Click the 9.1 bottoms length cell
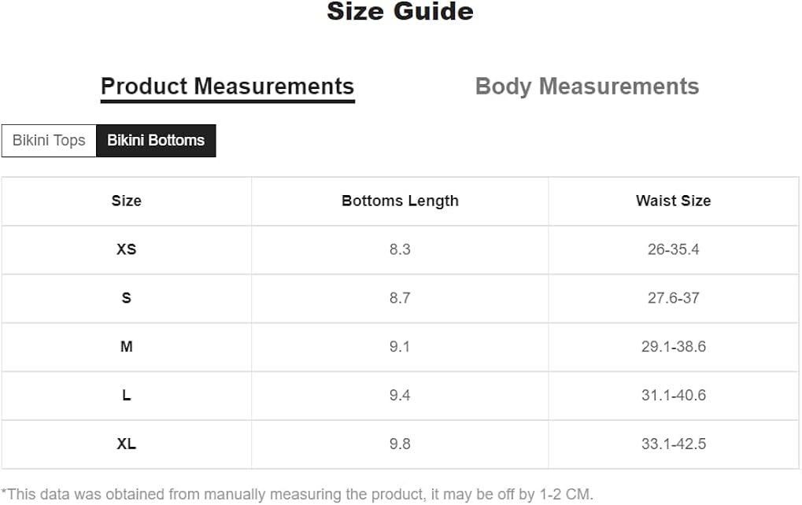This screenshot has width=802, height=505. pyautogui.click(x=400, y=347)
